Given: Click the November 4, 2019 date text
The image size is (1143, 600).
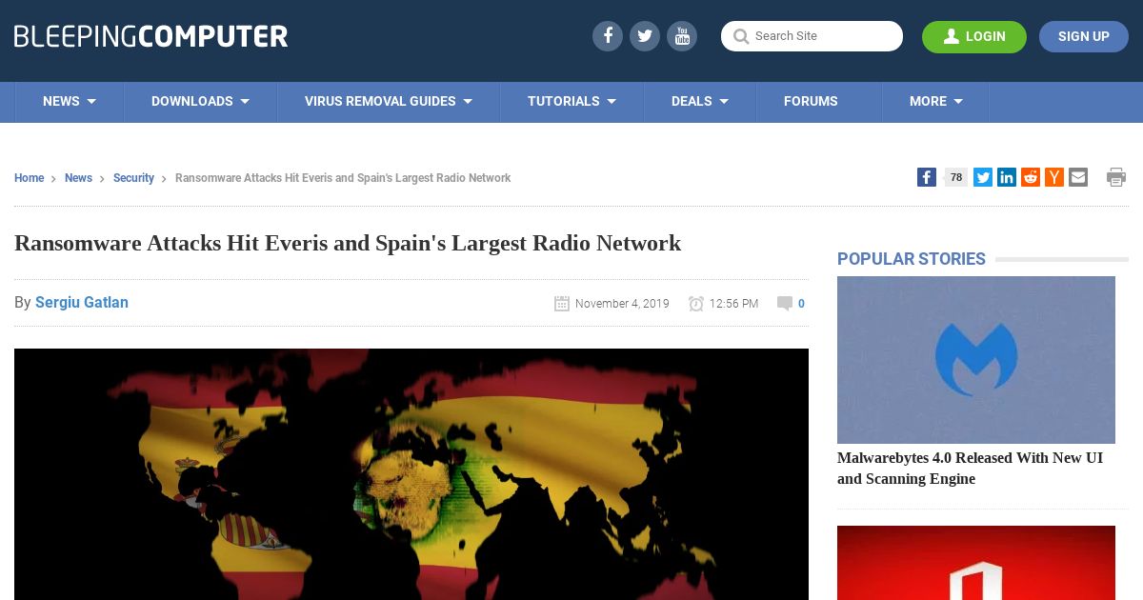Looking at the screenshot, I should click(622, 304).
